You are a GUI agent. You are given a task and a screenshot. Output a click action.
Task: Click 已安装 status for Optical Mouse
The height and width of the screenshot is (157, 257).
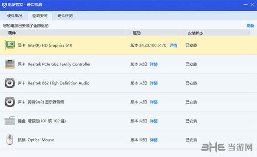point(191,140)
